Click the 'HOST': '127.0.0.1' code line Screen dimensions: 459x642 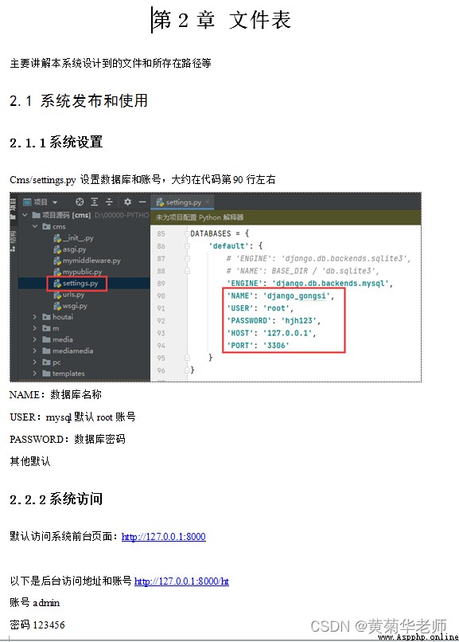point(271,333)
